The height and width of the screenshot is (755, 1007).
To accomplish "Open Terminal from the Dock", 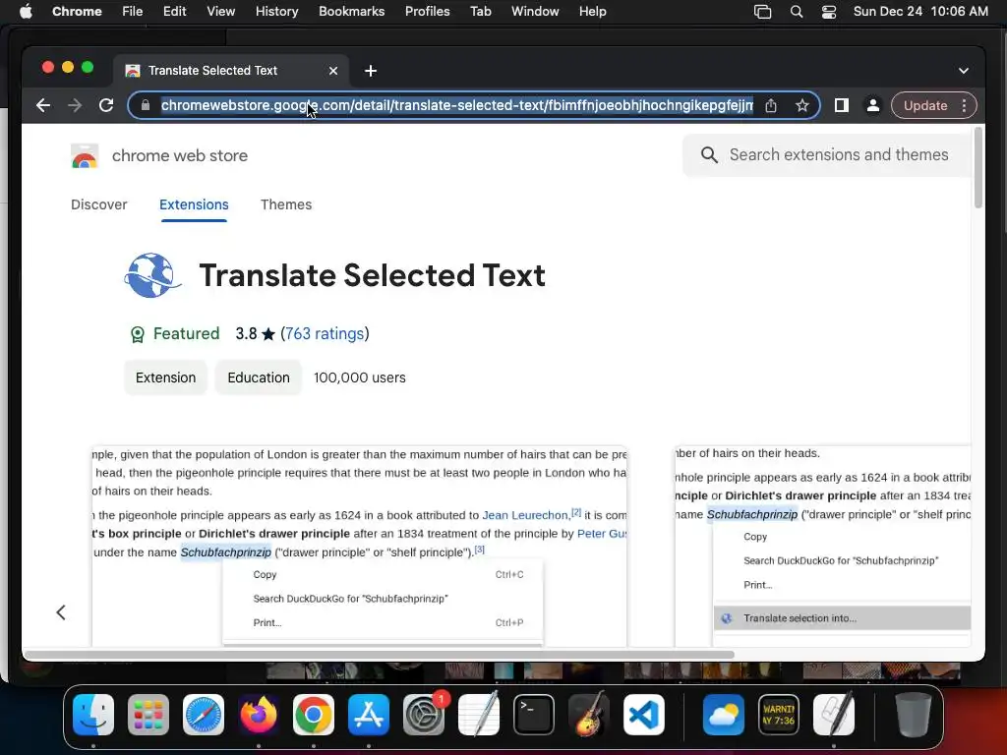I will pyautogui.click(x=534, y=715).
